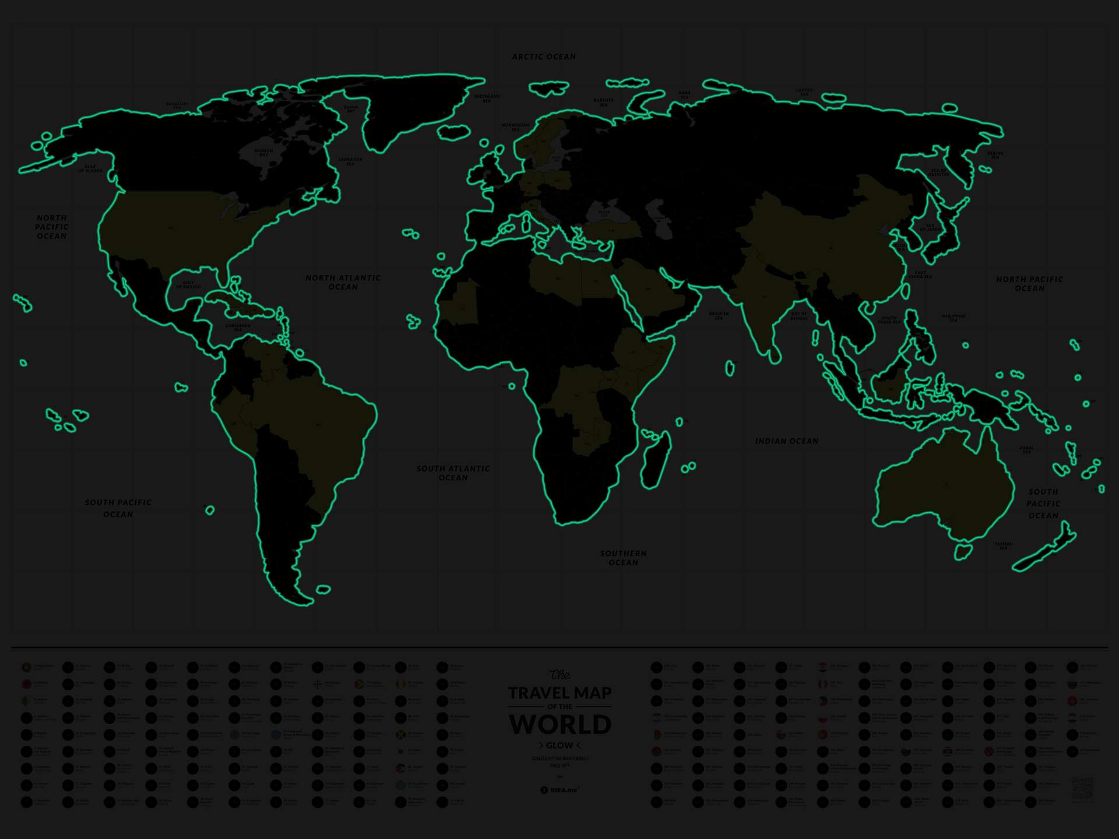Screen dimensions: 1119x839
Task: Click the Portugal flag icon in the legend
Action: click(824, 733)
